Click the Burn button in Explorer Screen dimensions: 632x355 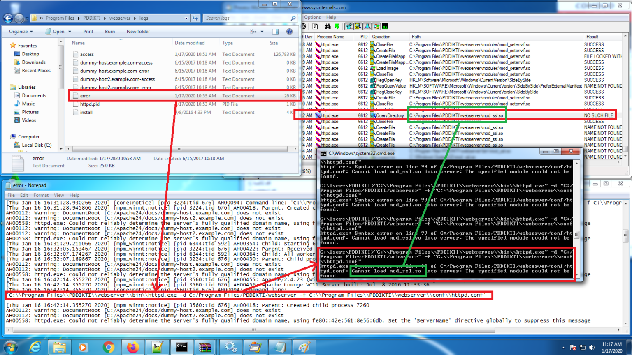(110, 32)
